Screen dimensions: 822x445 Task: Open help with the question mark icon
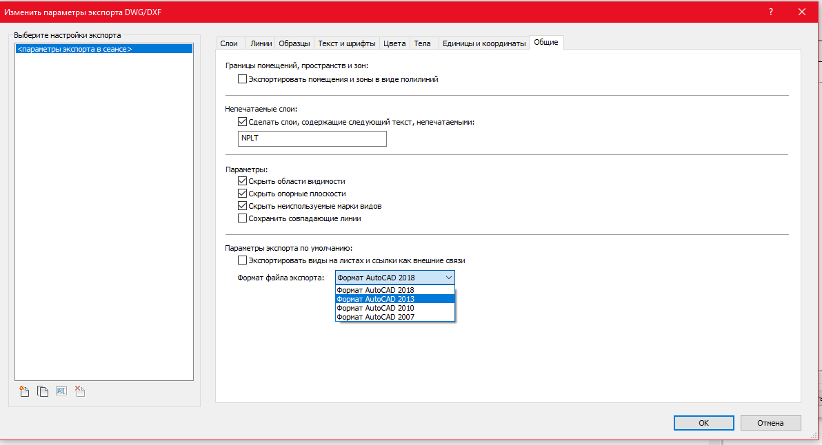click(771, 12)
